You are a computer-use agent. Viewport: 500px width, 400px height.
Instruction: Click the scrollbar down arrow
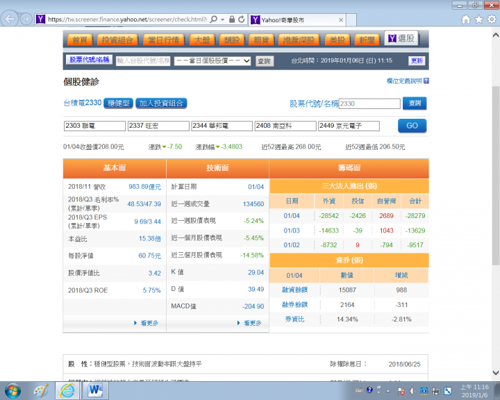point(496,372)
